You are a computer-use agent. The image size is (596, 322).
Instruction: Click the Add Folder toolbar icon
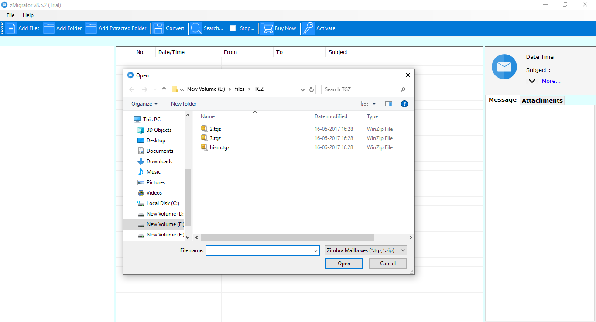pyautogui.click(x=49, y=28)
